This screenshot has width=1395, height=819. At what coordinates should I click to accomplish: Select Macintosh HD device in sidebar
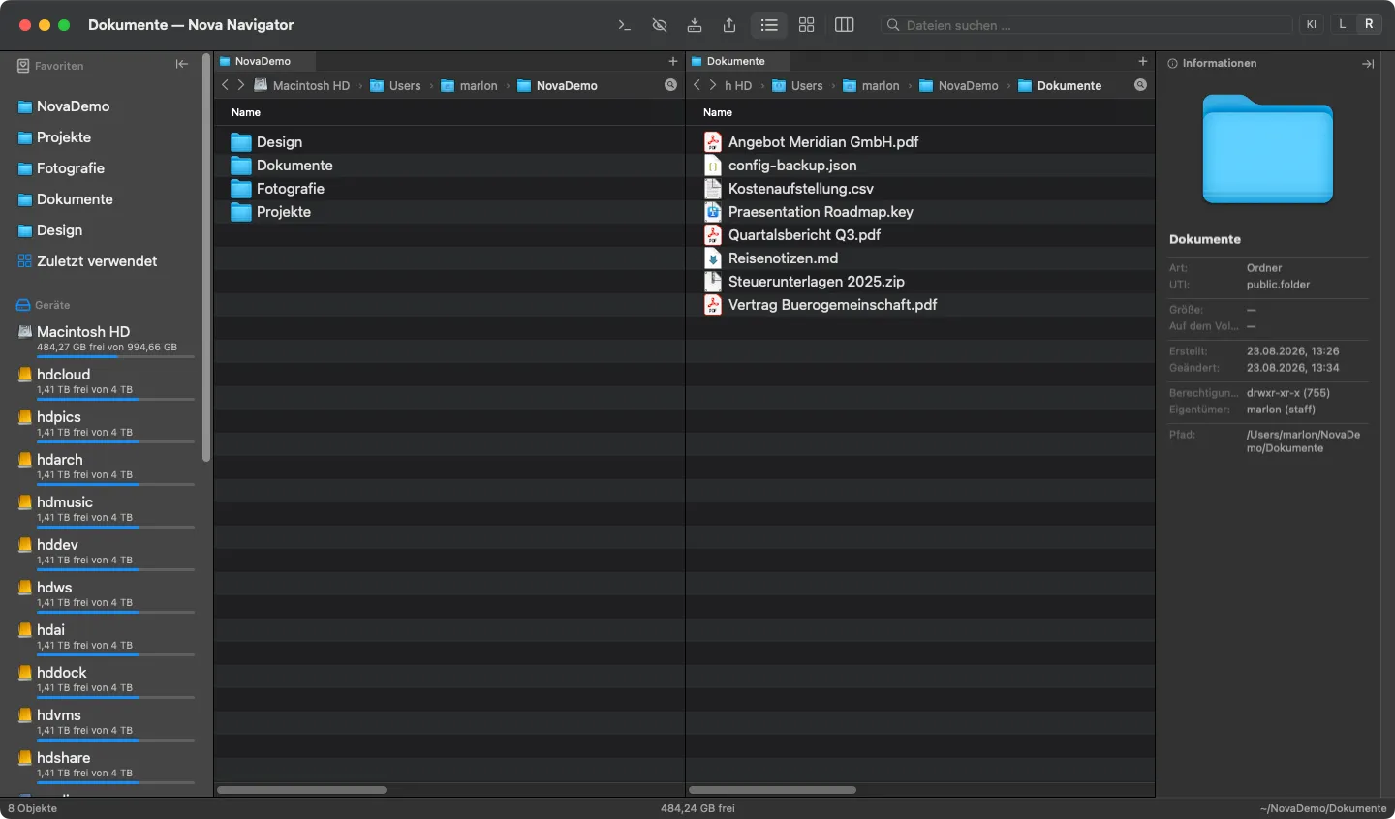105,339
